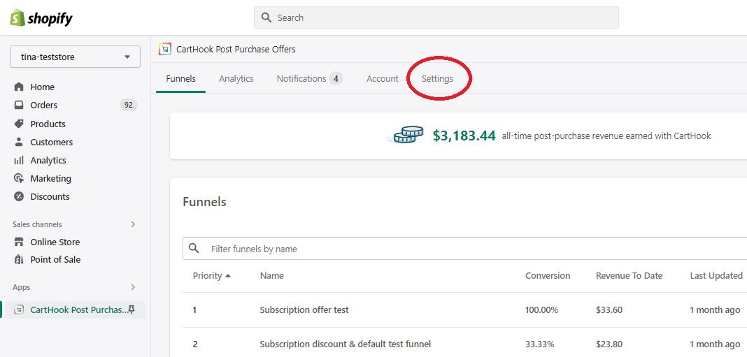The height and width of the screenshot is (357, 747).
Task: Click the Apps section label
Action: click(x=22, y=287)
